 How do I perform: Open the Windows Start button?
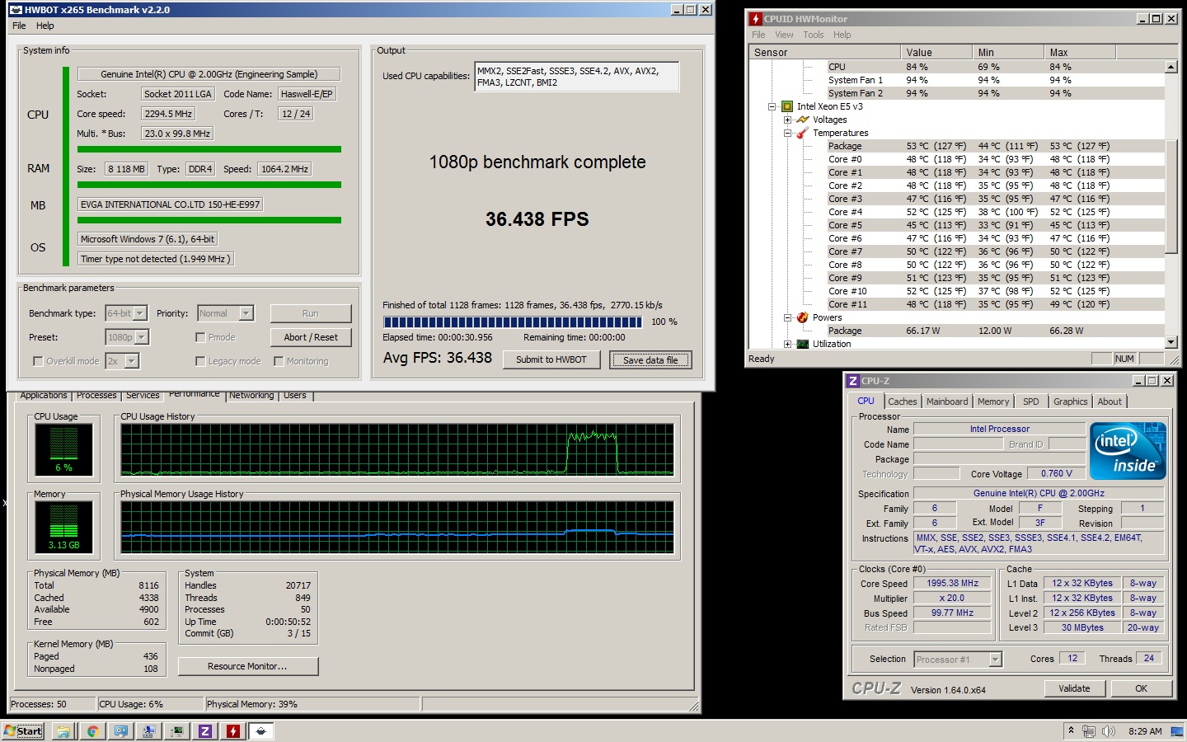[23, 730]
